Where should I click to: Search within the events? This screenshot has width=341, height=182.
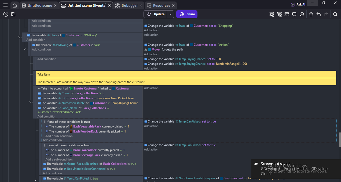(x=335, y=14)
